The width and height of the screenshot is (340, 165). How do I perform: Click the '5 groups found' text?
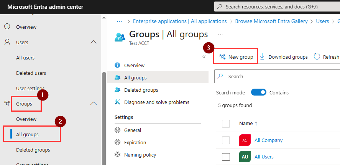235,105
